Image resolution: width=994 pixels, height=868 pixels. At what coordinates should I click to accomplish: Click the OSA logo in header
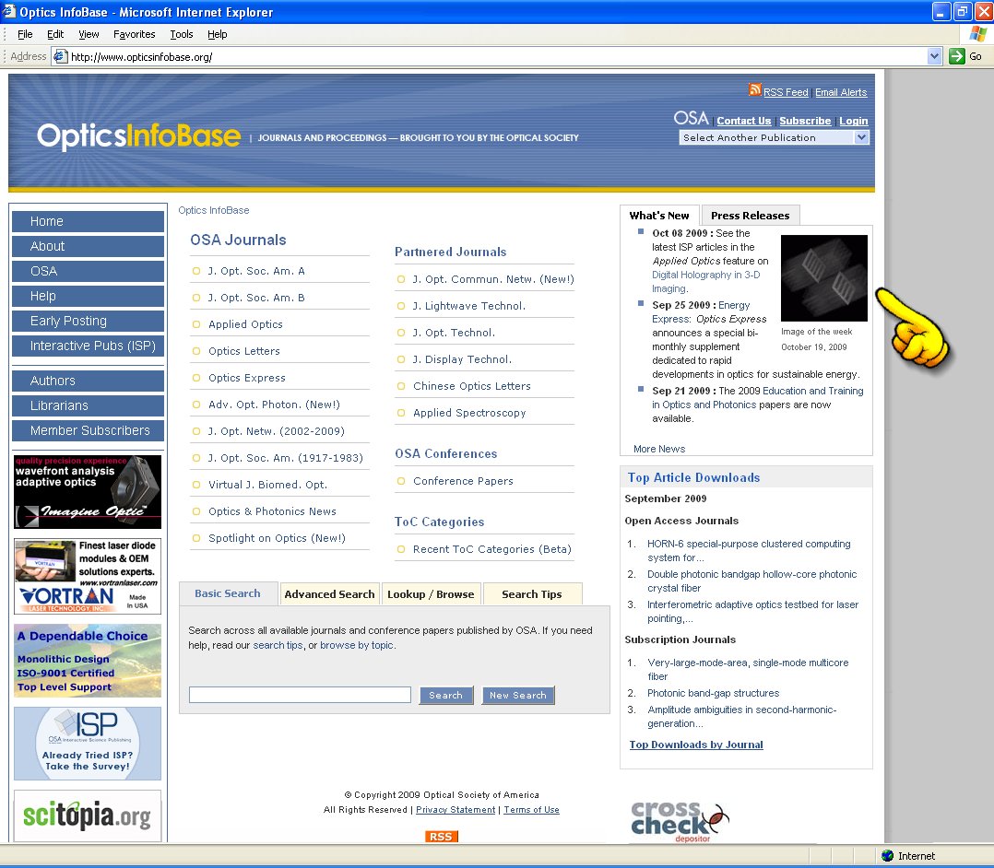691,119
